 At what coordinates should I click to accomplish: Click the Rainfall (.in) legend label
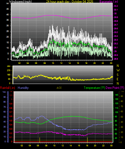[8, 88]
